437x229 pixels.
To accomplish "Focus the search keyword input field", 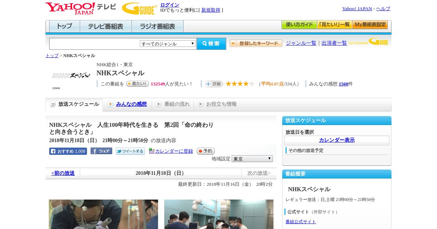I will click(x=95, y=44).
